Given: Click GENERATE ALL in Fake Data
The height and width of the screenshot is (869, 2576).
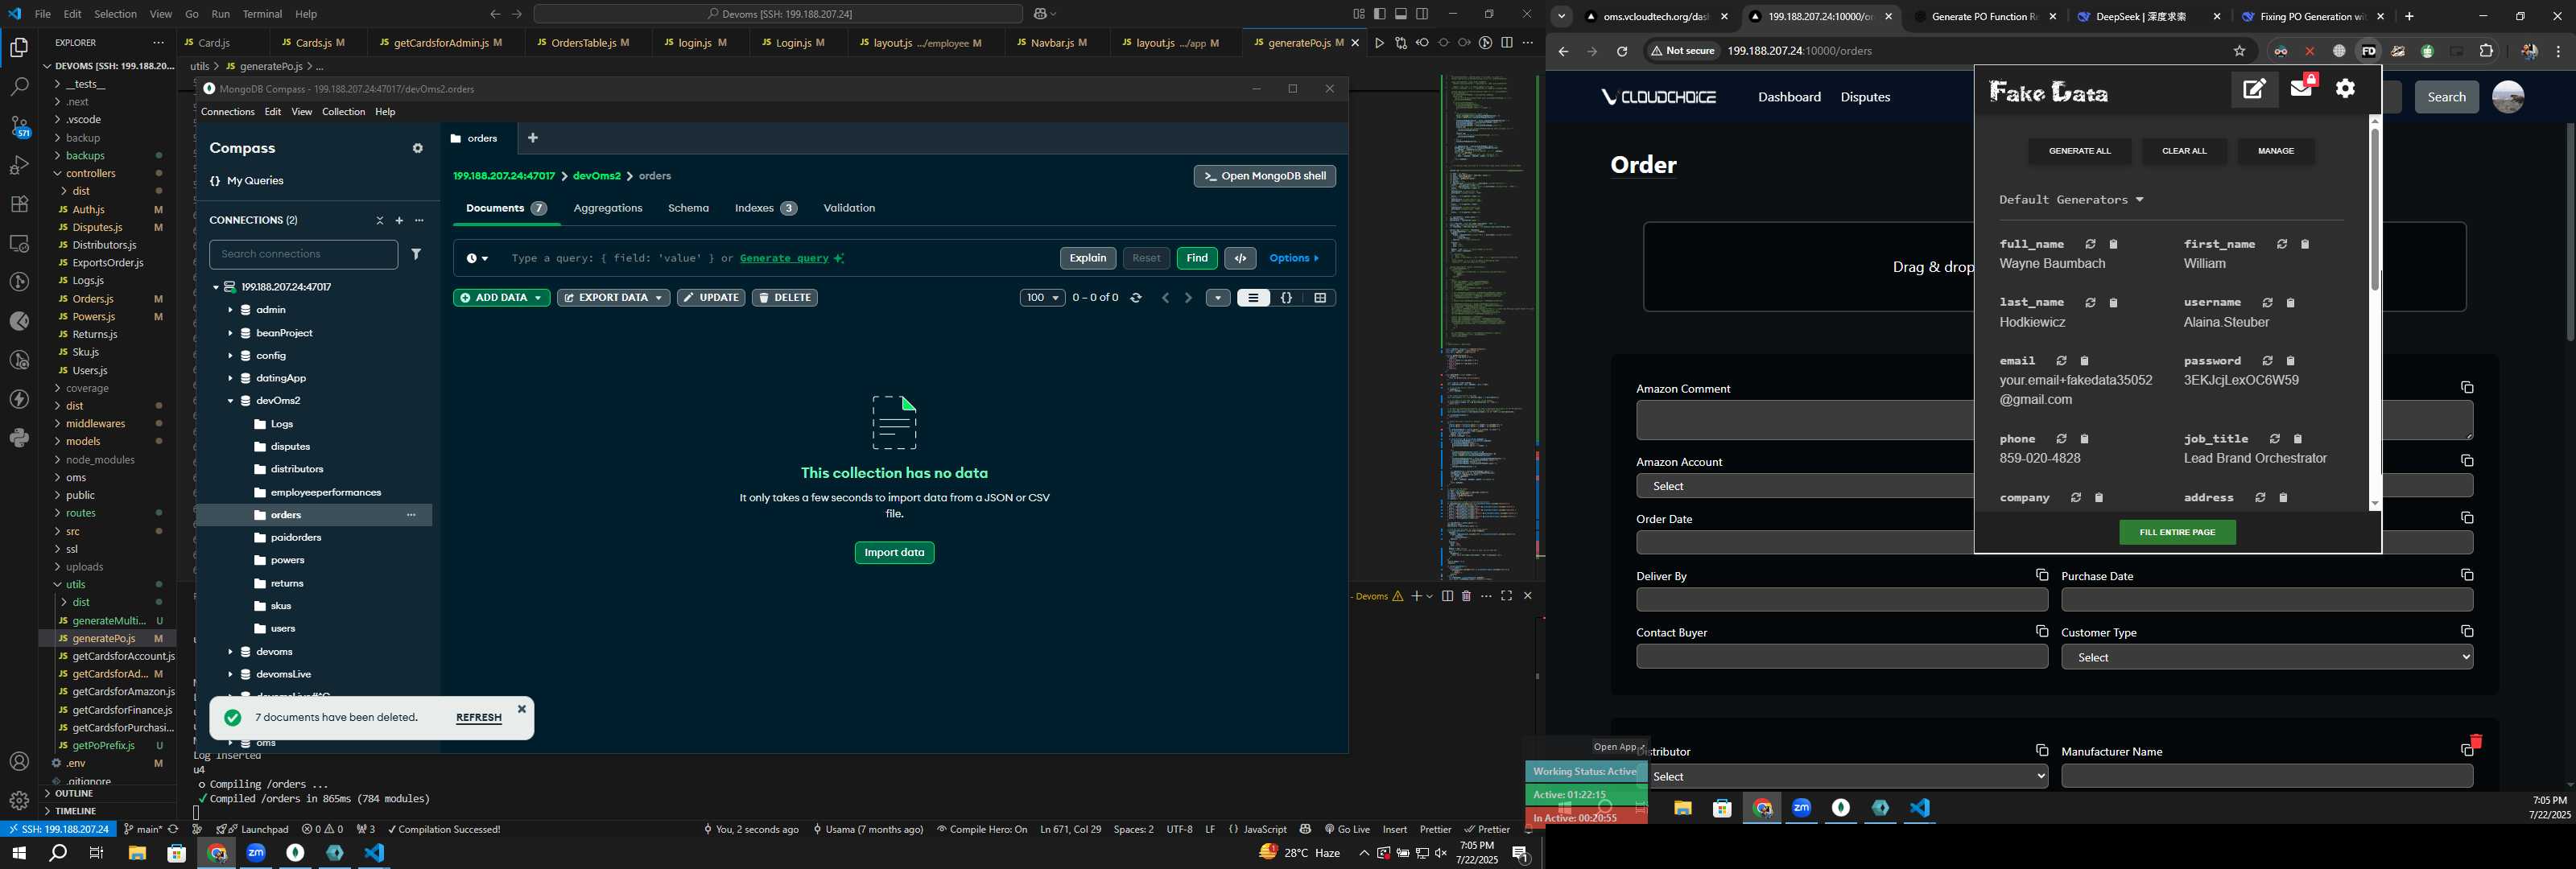Looking at the screenshot, I should tap(2079, 151).
